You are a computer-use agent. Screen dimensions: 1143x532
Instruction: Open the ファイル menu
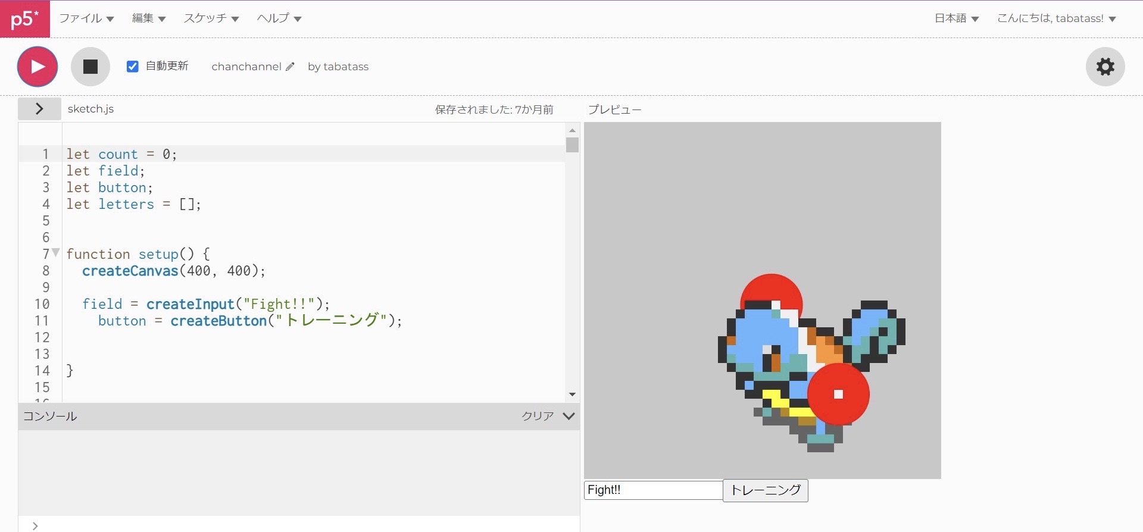point(86,18)
